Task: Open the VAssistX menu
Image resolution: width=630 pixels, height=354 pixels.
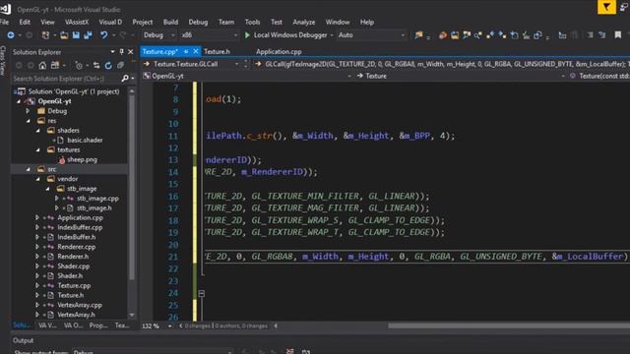Action: pos(77,22)
